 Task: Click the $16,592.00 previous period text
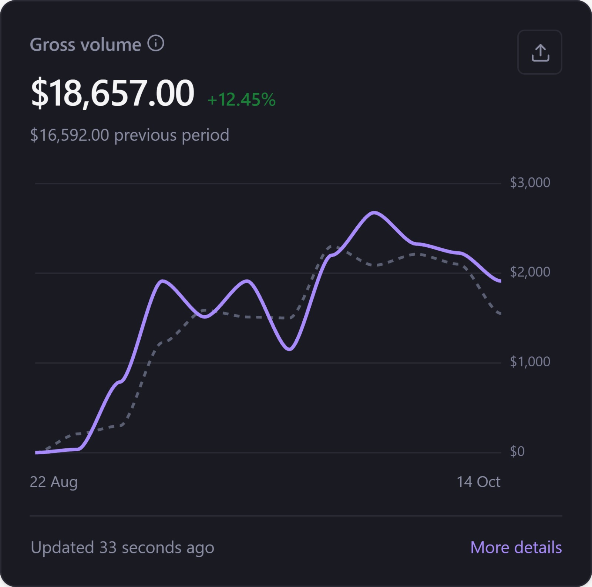[x=129, y=135]
